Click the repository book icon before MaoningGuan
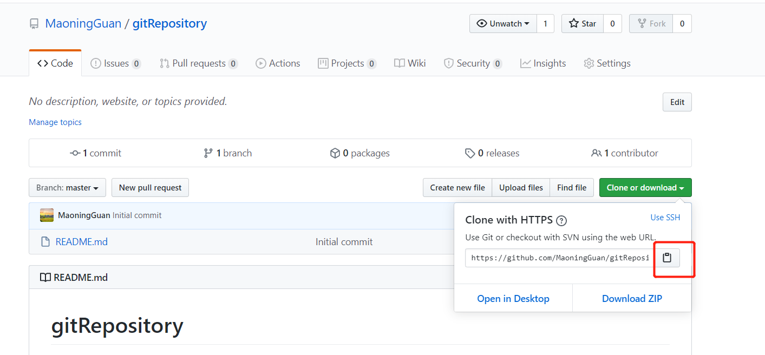Image resolution: width=765 pixels, height=355 pixels. click(34, 24)
